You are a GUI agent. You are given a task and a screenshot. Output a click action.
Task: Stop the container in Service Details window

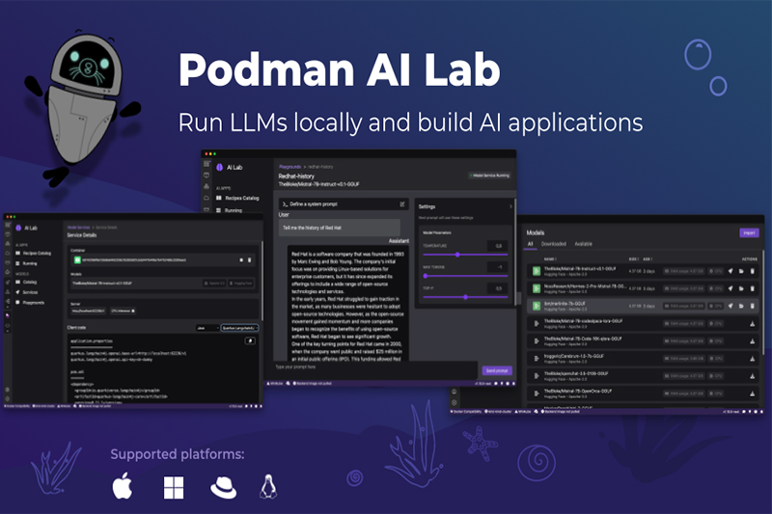point(241,259)
